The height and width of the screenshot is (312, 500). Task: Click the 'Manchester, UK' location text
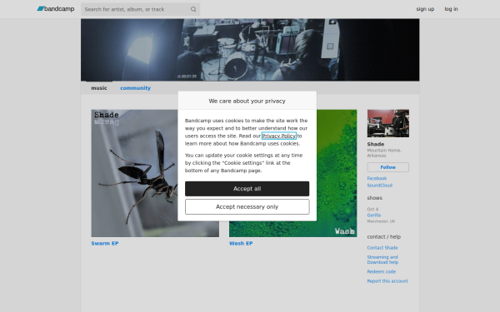(x=381, y=221)
